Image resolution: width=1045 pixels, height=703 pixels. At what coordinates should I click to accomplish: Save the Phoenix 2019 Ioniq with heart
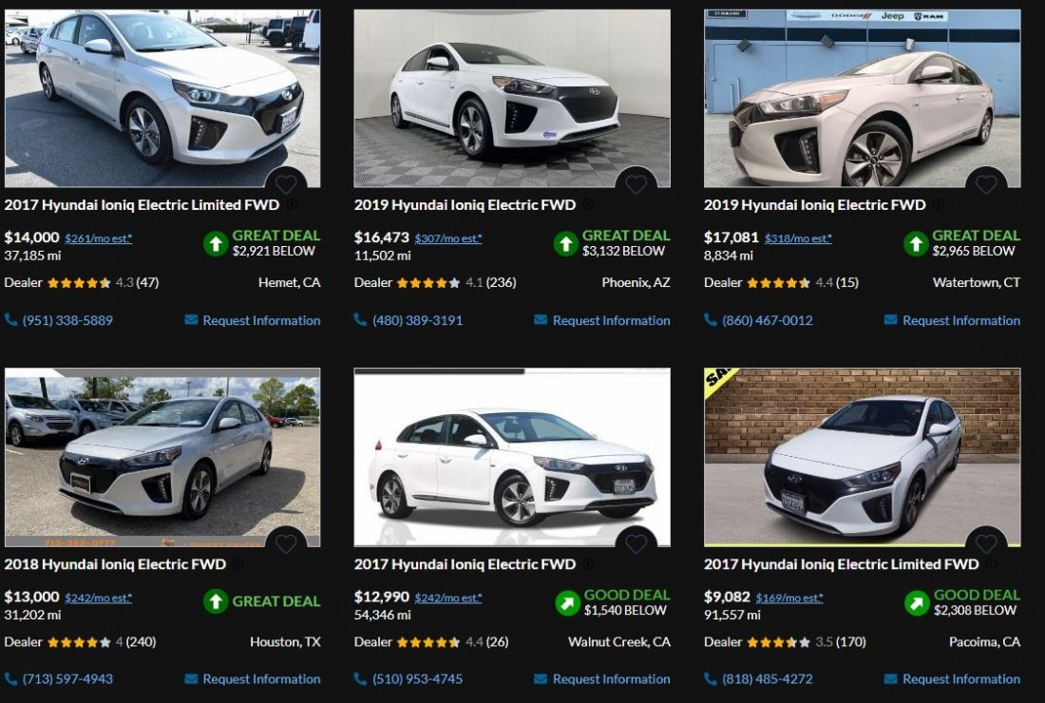(636, 184)
